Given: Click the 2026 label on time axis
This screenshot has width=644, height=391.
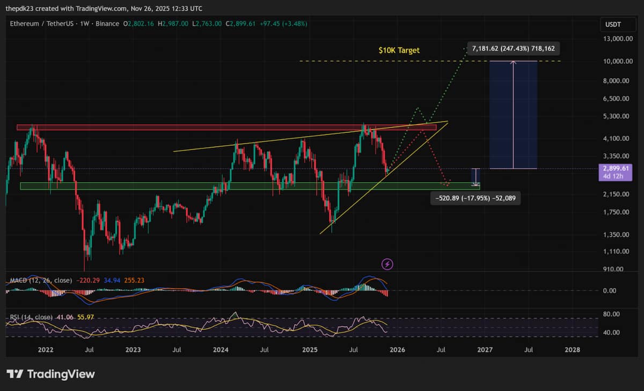Looking at the screenshot, I should tap(397, 350).
